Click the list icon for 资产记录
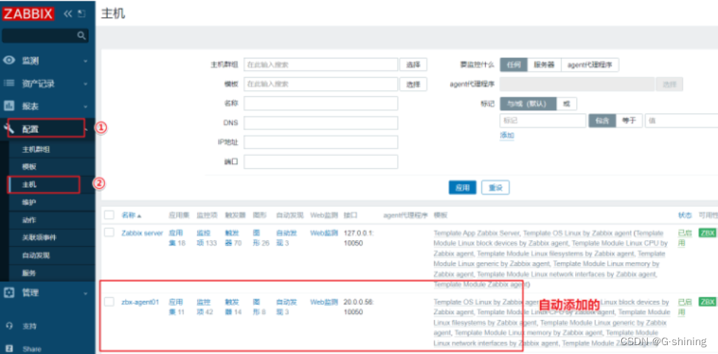The width and height of the screenshot is (718, 354). [x=9, y=84]
